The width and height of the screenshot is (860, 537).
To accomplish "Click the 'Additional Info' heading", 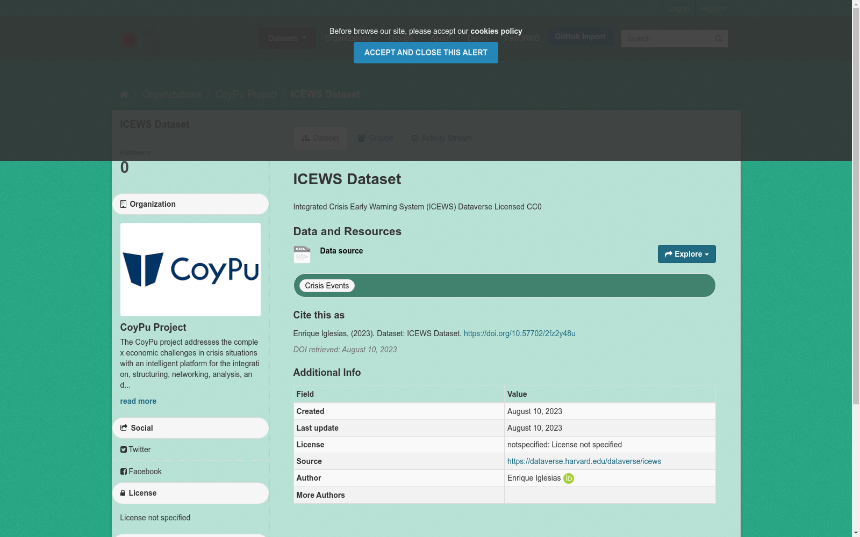I will pos(327,373).
